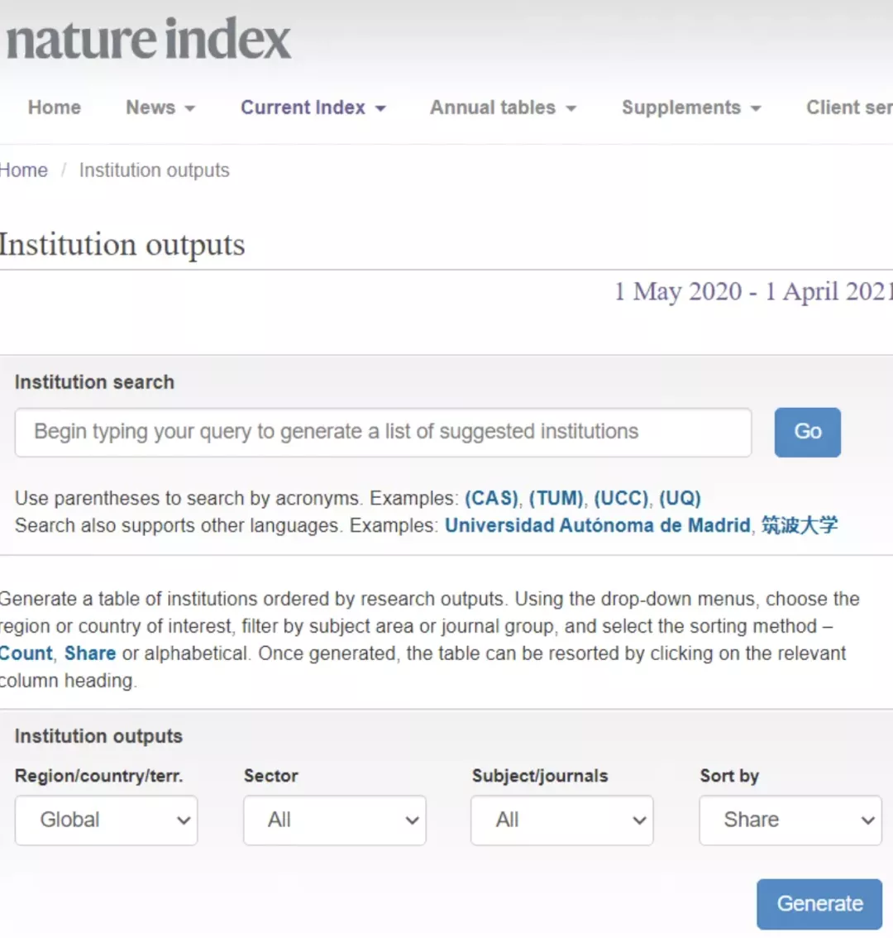This screenshot has height=938, width=893.
Task: Click the (UCC) example link
Action: pyautogui.click(x=621, y=499)
